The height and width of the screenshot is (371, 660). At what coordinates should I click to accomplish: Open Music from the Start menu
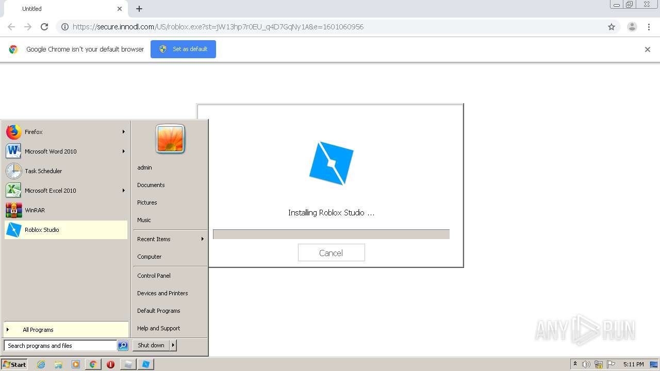coord(170,220)
